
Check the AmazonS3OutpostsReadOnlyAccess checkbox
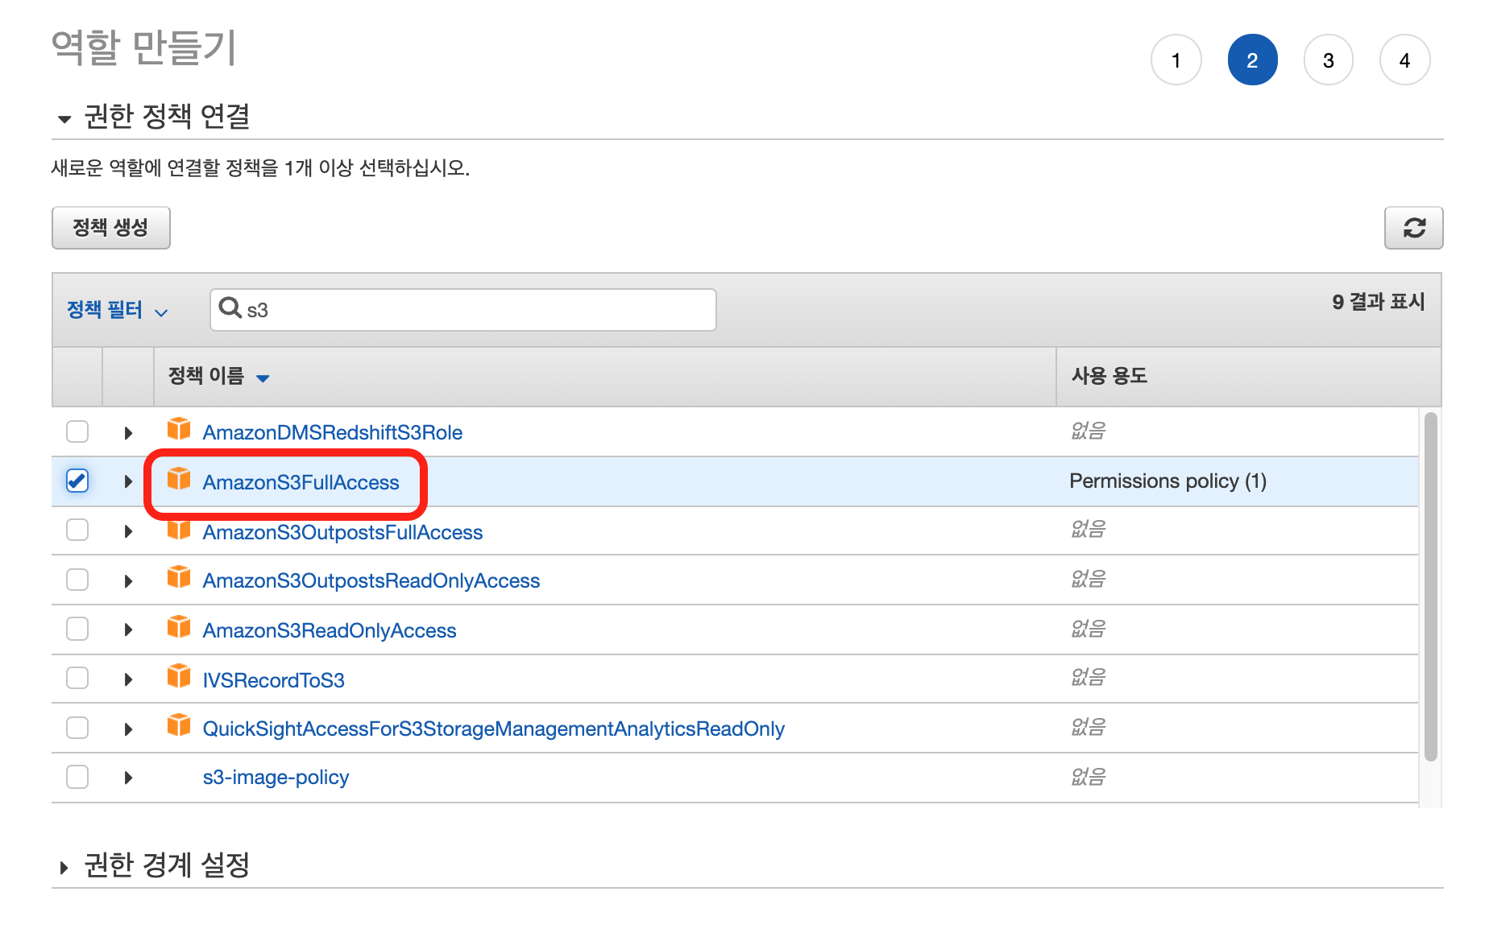77,580
